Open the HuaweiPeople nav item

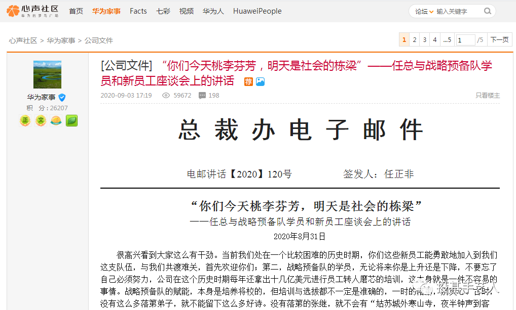(x=257, y=11)
